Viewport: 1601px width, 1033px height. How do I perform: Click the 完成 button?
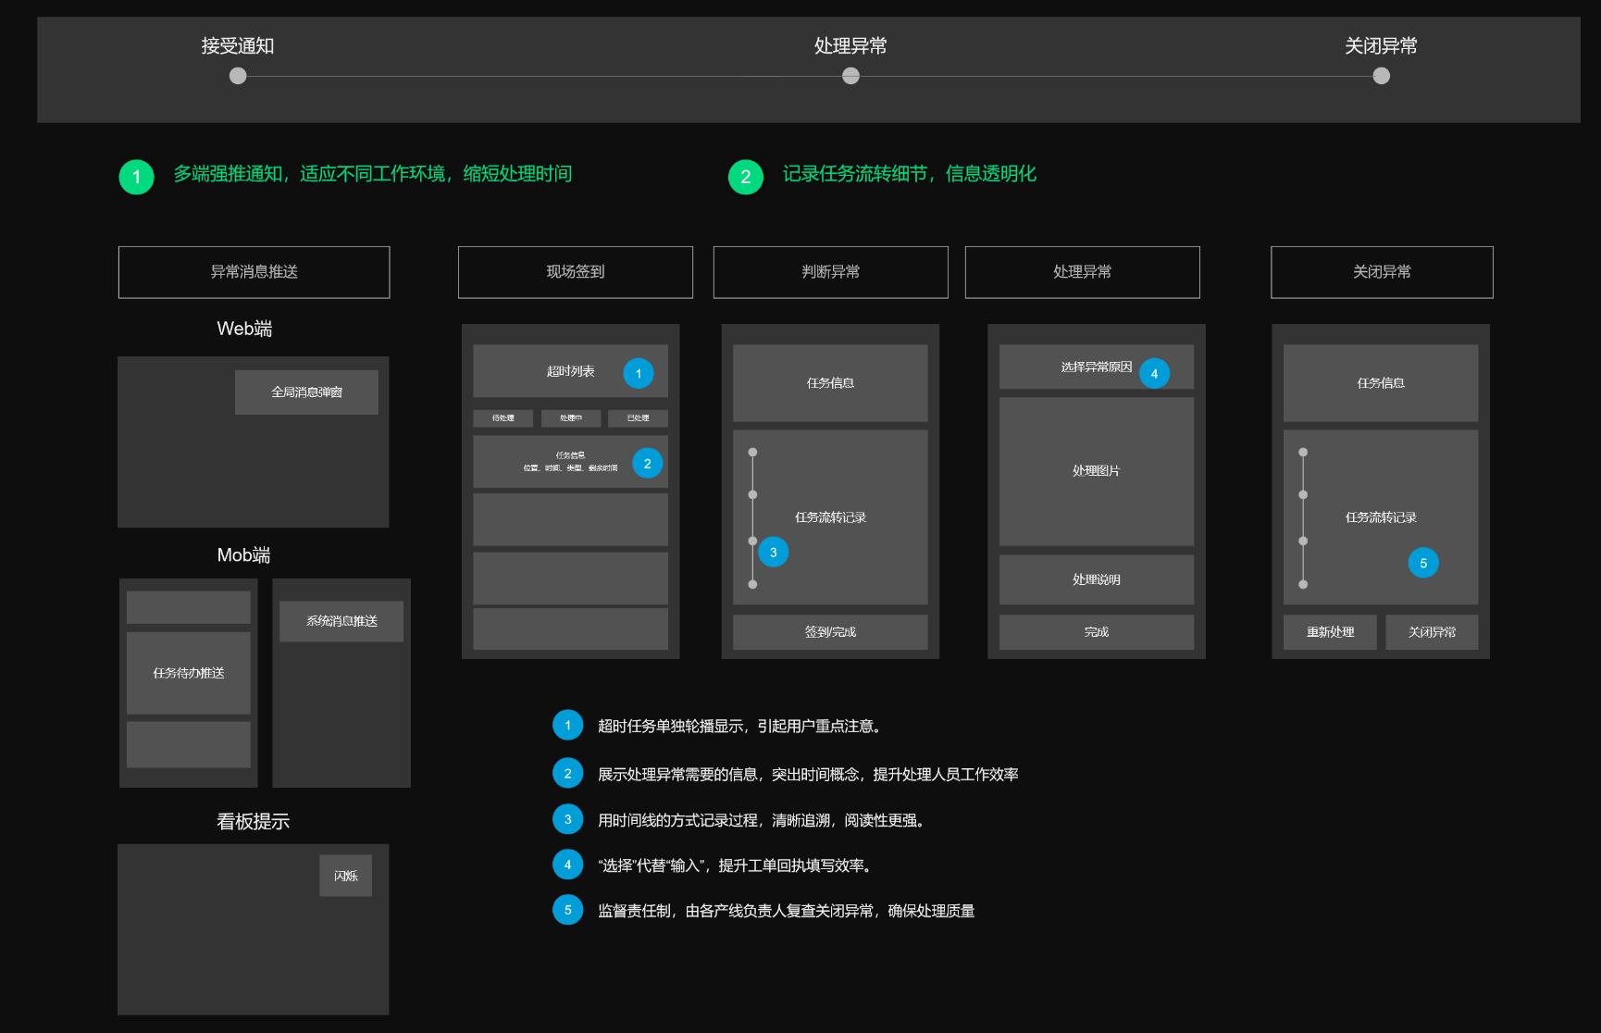click(1097, 632)
